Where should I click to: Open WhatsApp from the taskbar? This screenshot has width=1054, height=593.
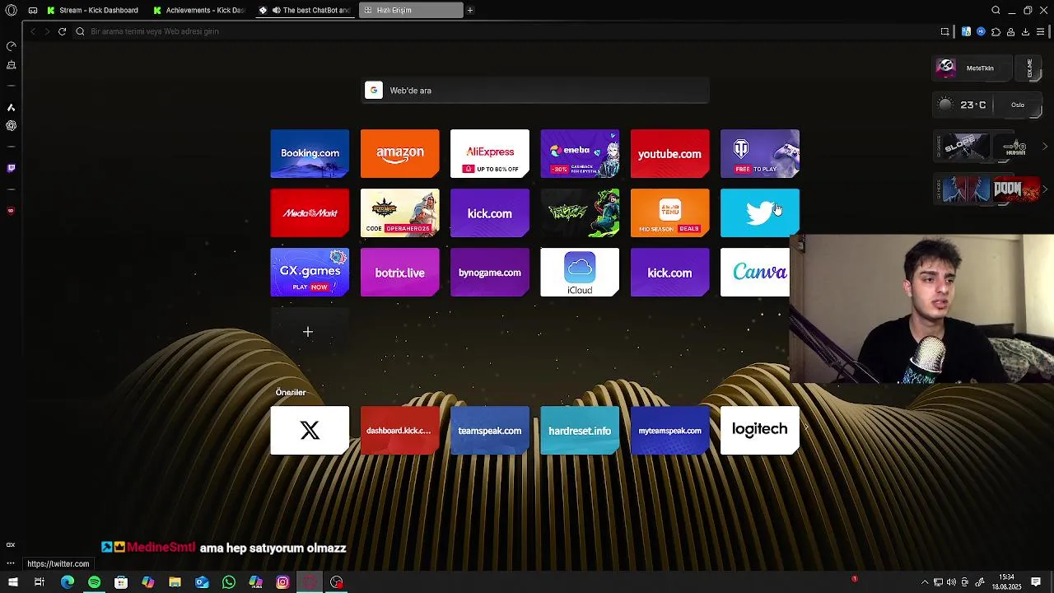point(229,582)
